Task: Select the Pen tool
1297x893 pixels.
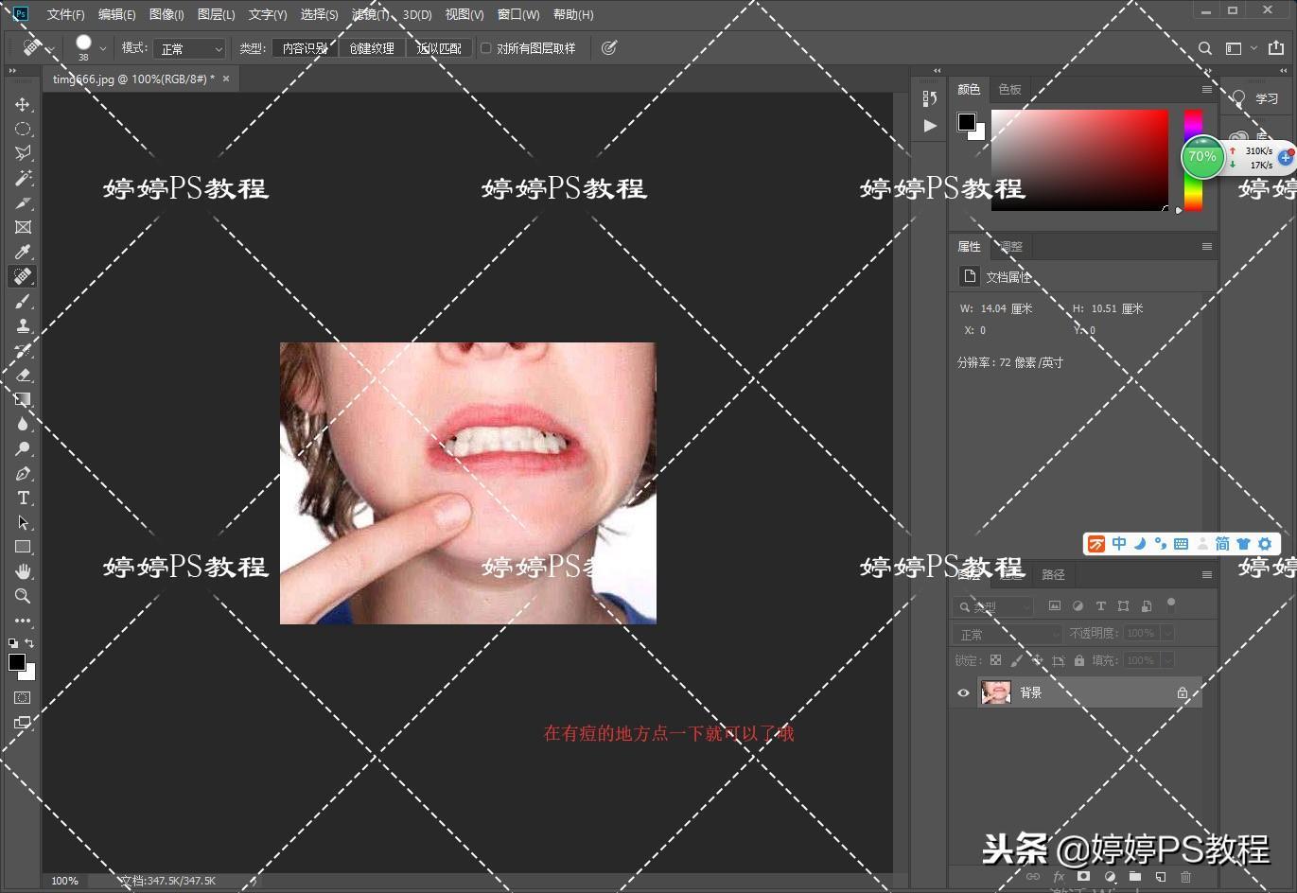Action: 23,473
